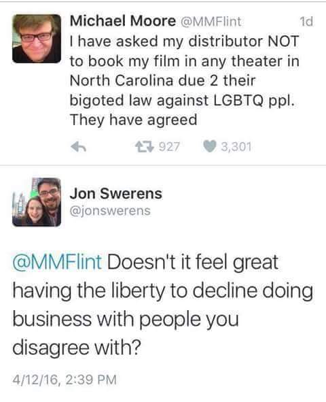Click the words North Carolina in the tweet
326x402 pixels.
point(122,80)
